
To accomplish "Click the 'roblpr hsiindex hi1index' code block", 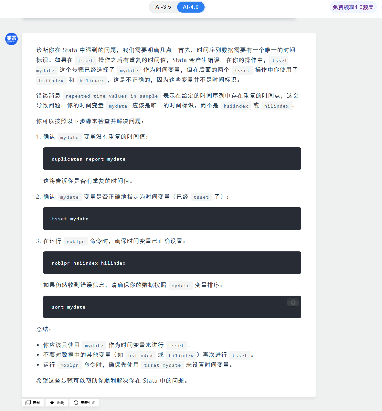I will (x=172, y=263).
